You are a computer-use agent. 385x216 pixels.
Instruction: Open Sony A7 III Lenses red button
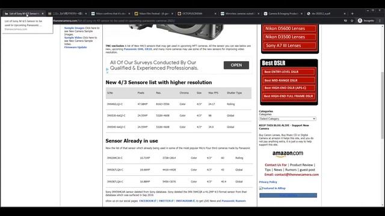pyautogui.click(x=290, y=46)
